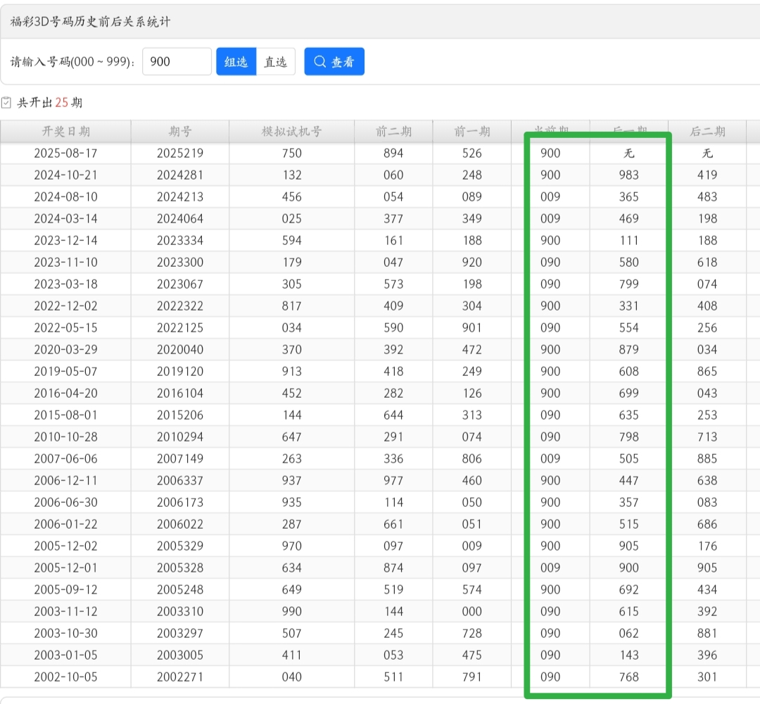
Task: Click issue number 2005328
Action: (180, 567)
